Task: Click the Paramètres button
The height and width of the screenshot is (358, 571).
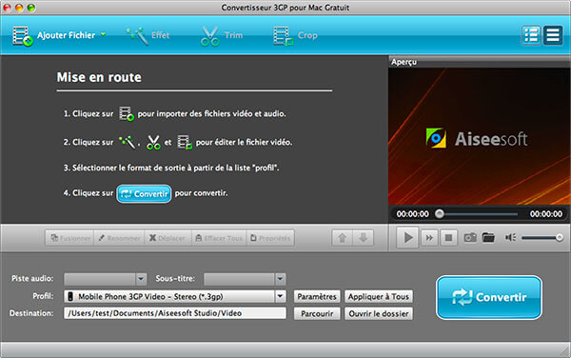Action: tap(317, 296)
